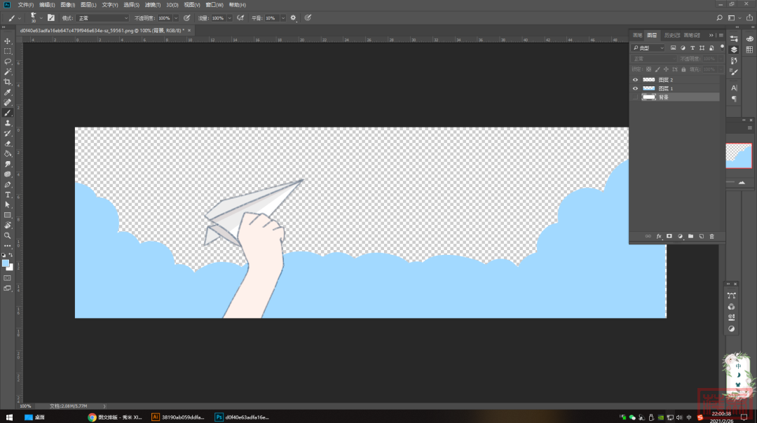Select the Lasso tool

(8, 62)
